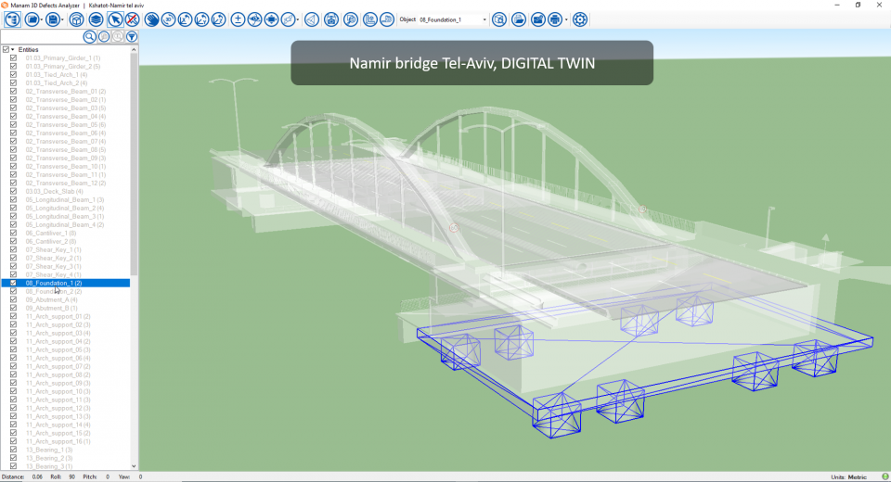
Task: Click the 3D box view icon
Action: point(76,19)
